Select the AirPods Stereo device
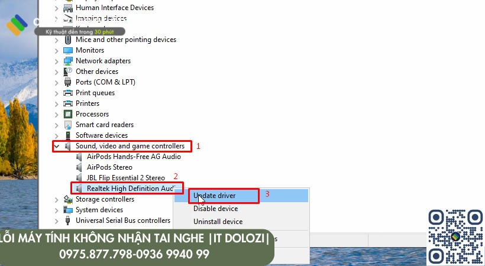The width and height of the screenshot is (485, 266). (x=109, y=167)
